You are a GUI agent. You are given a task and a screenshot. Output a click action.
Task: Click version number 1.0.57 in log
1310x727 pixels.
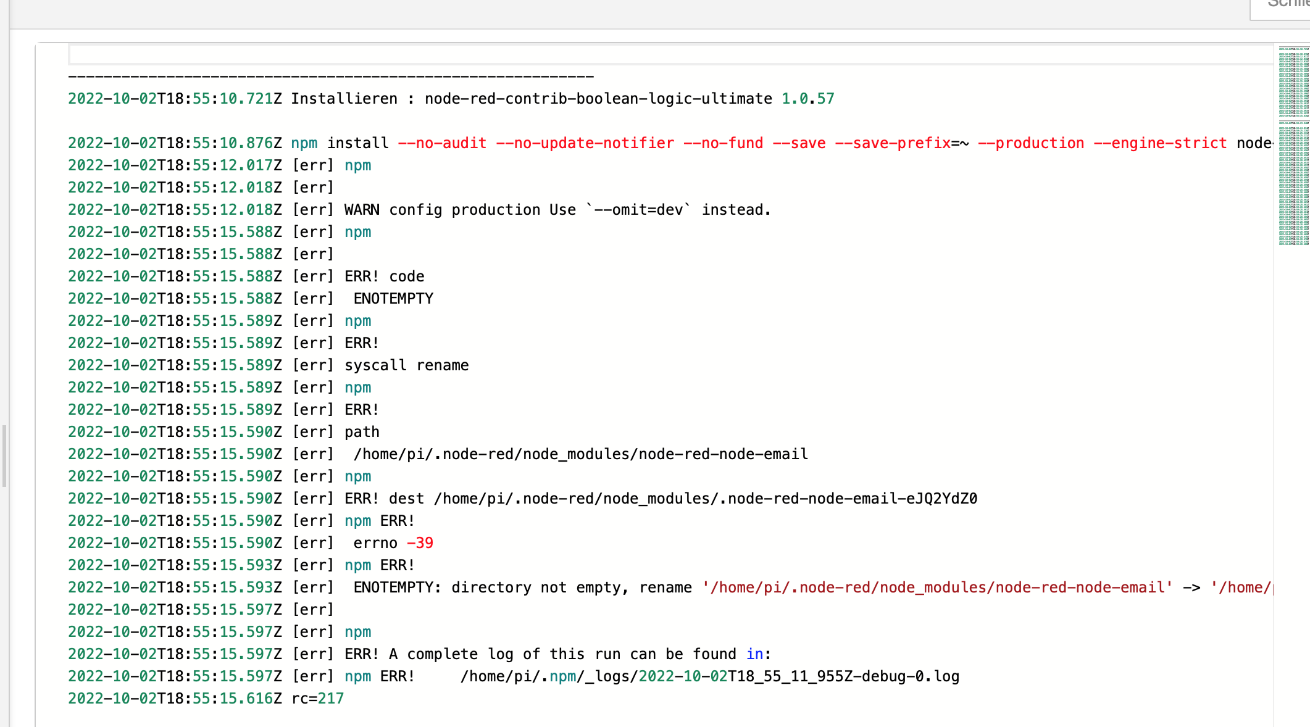point(807,99)
